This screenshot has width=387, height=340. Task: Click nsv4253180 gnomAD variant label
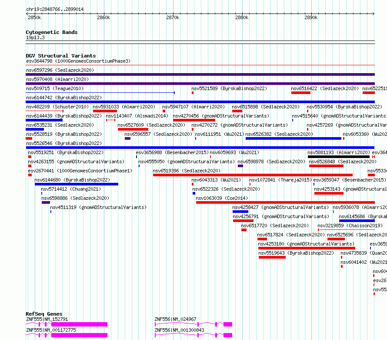(306, 244)
